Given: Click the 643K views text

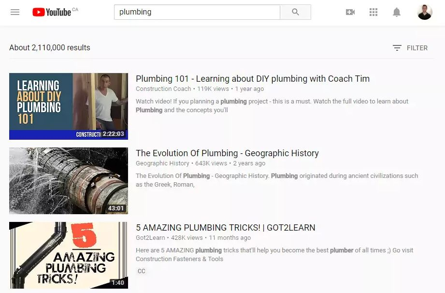Looking at the screenshot, I should coord(211,163).
